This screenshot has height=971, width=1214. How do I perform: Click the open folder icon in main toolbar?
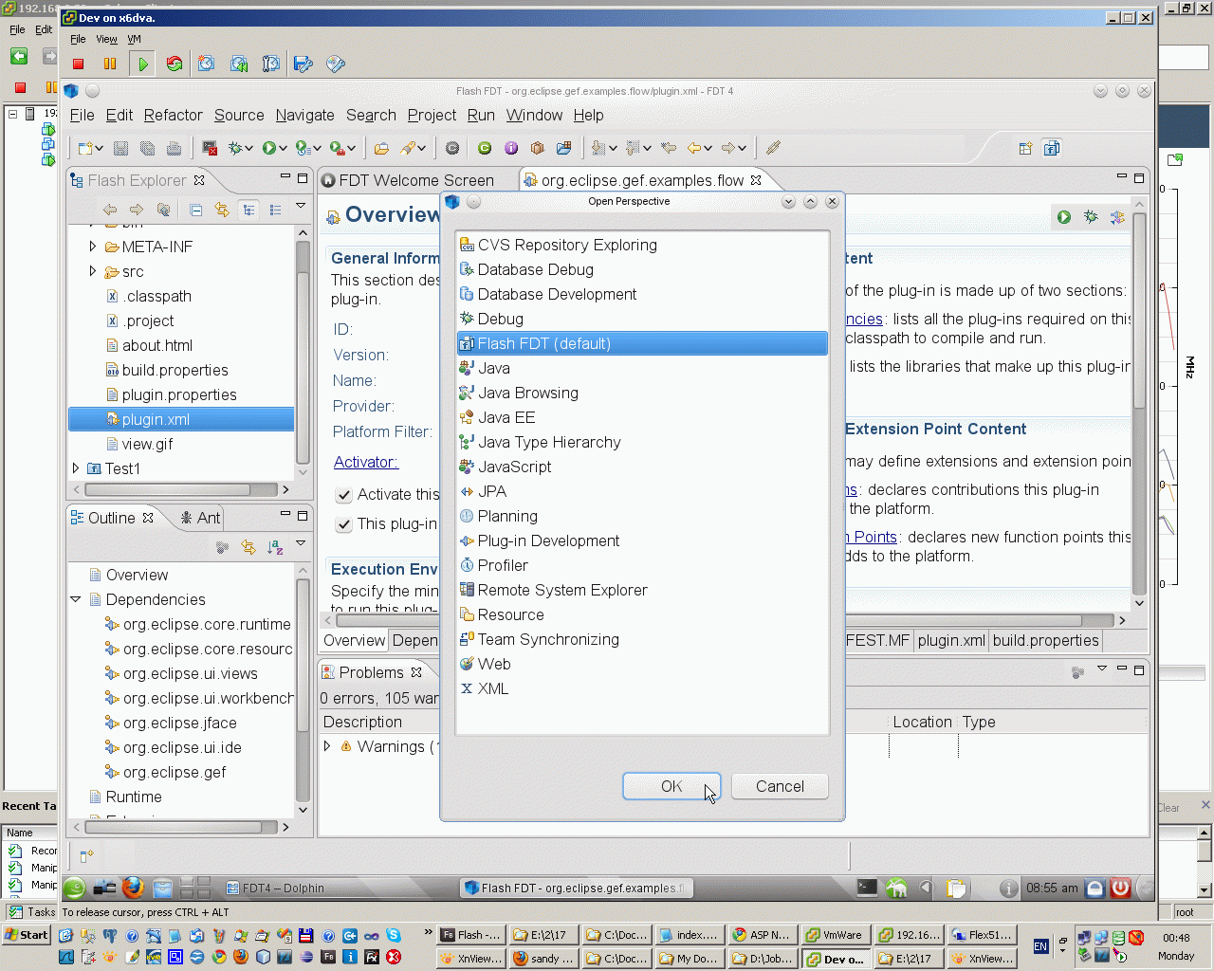coord(381,148)
